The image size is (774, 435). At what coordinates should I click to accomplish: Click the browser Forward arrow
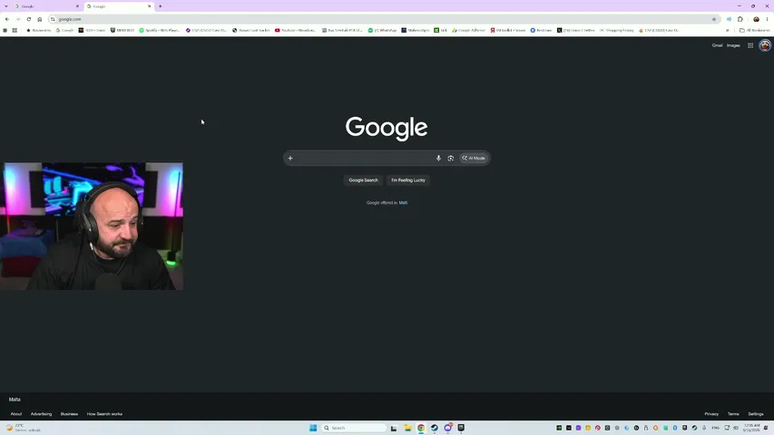pos(18,19)
